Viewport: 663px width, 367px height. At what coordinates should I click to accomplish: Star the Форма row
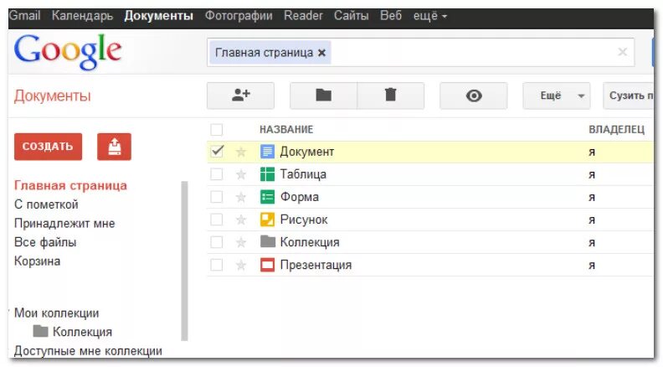(241, 197)
